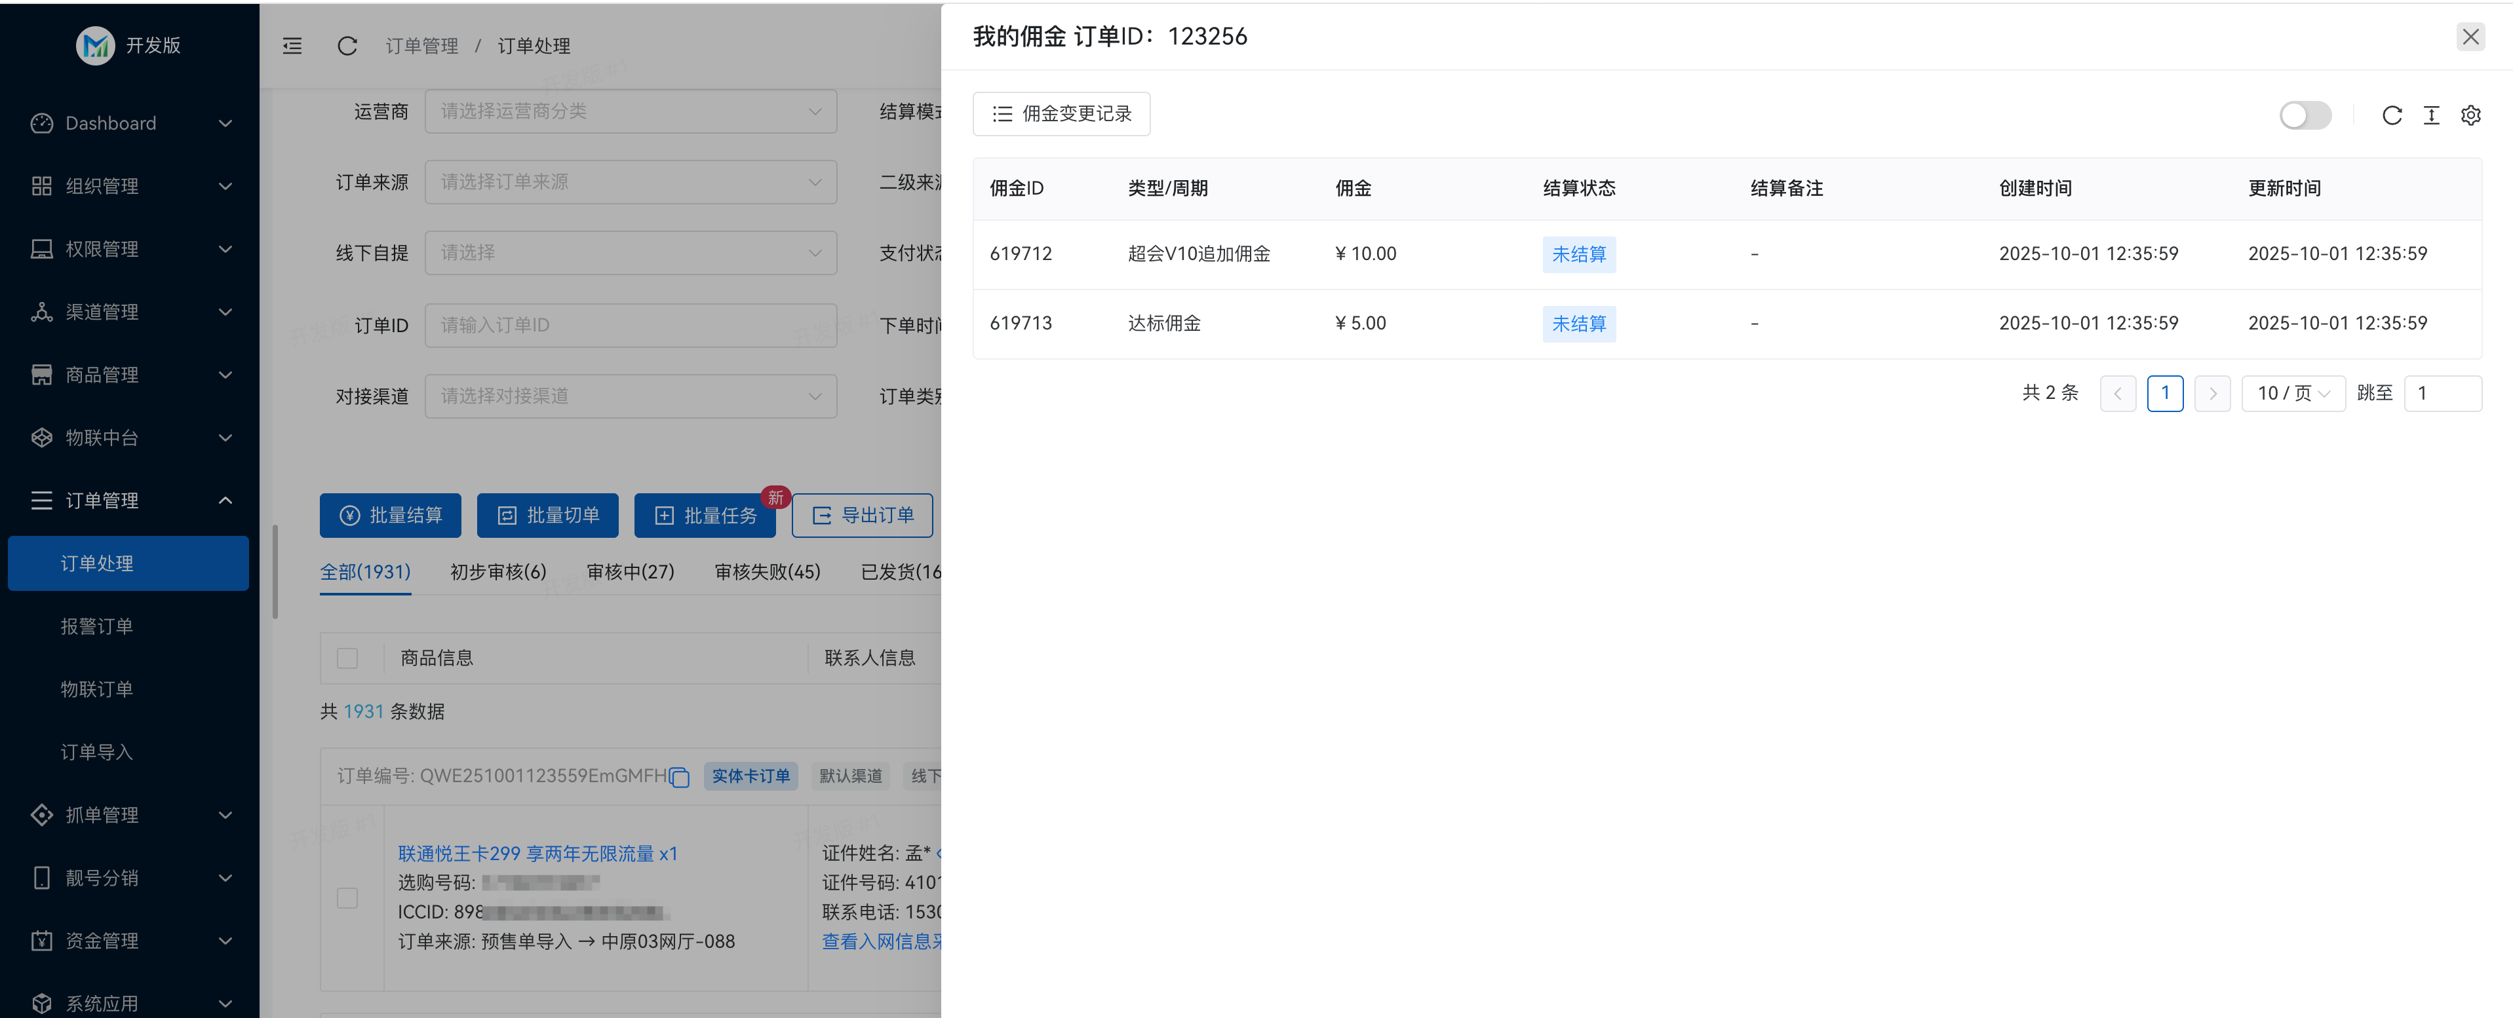
Task: Open the 运营商 category dropdown
Action: (x=630, y=111)
